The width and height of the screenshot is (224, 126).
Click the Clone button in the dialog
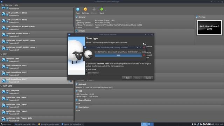point(138,78)
